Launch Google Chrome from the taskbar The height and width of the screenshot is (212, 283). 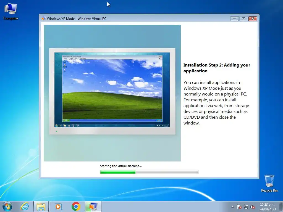76,206
